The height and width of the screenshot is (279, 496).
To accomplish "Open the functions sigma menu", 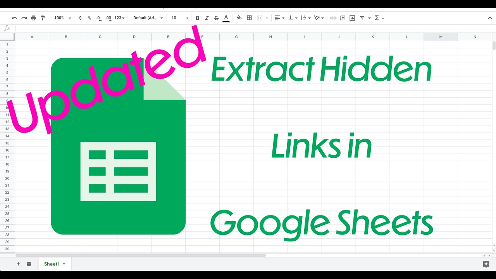I will click(x=379, y=18).
